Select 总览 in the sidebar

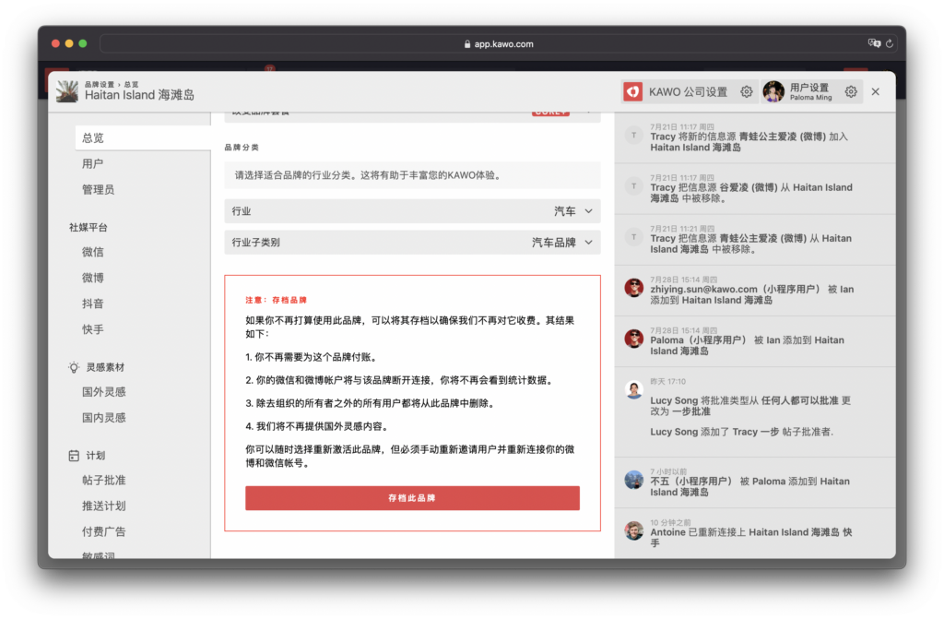(x=93, y=138)
